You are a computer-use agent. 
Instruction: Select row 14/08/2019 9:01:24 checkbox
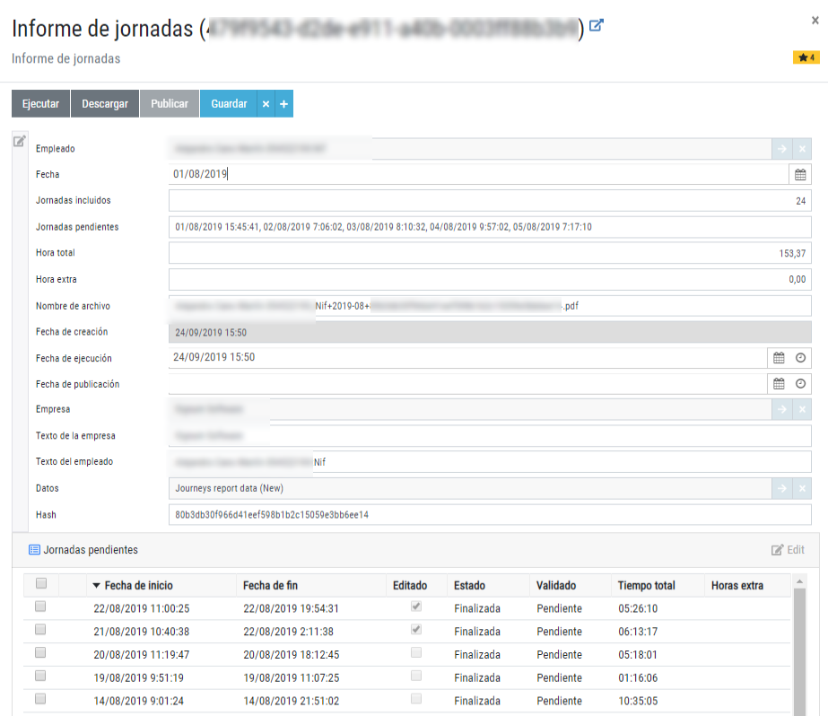click(x=40, y=699)
